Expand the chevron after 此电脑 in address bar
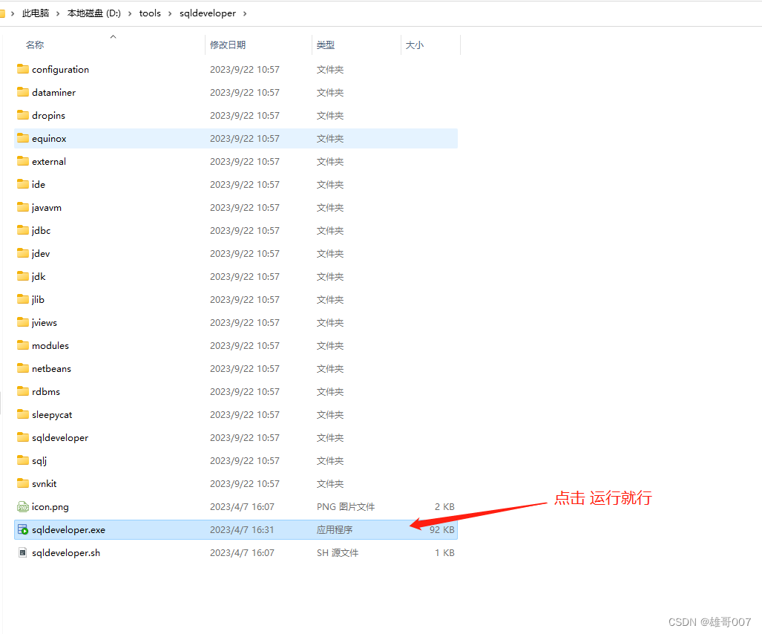This screenshot has width=762, height=634. coord(57,13)
